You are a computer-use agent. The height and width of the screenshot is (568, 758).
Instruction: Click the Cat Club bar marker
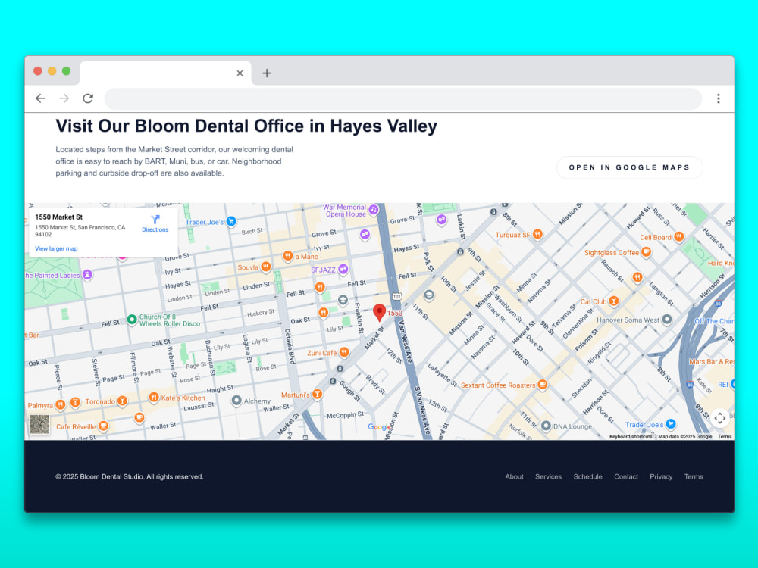[613, 301]
